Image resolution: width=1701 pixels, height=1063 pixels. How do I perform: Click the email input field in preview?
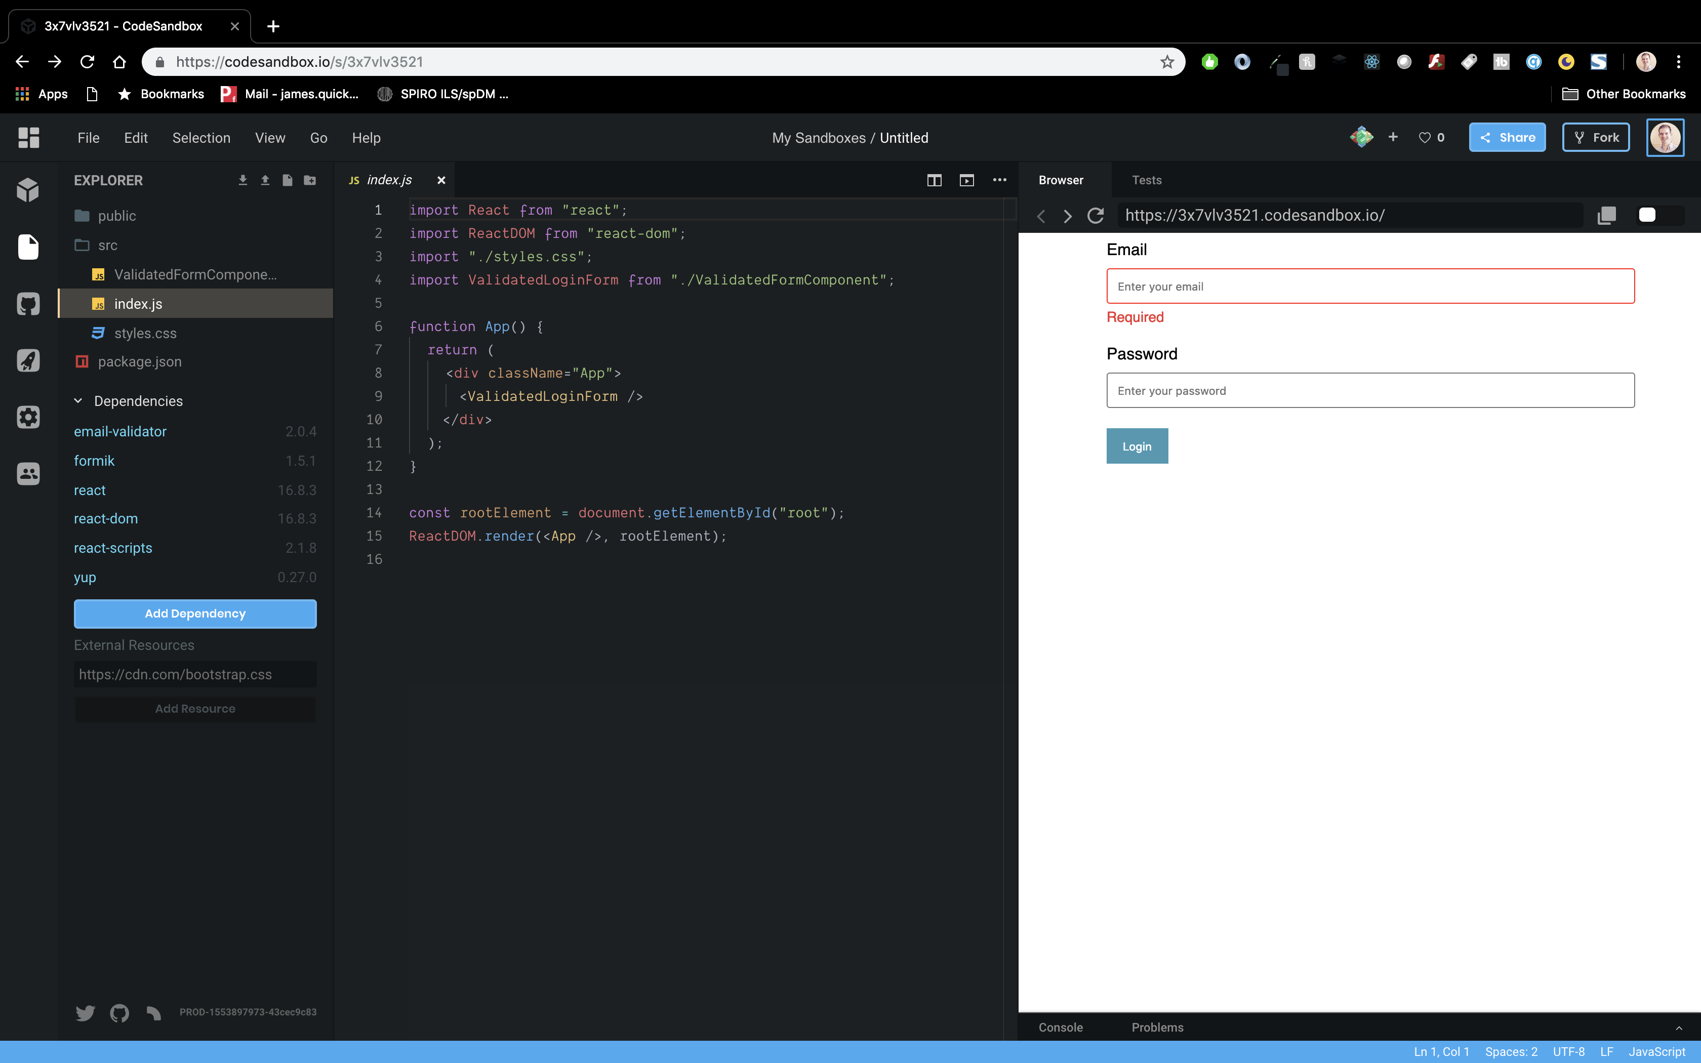pyautogui.click(x=1370, y=285)
